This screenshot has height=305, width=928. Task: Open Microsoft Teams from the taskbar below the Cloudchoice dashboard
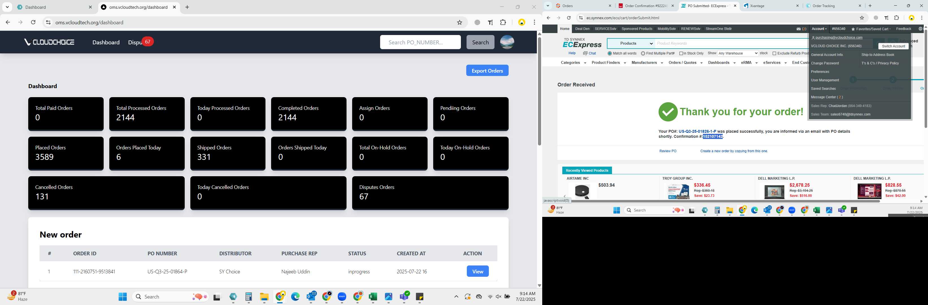click(x=404, y=297)
